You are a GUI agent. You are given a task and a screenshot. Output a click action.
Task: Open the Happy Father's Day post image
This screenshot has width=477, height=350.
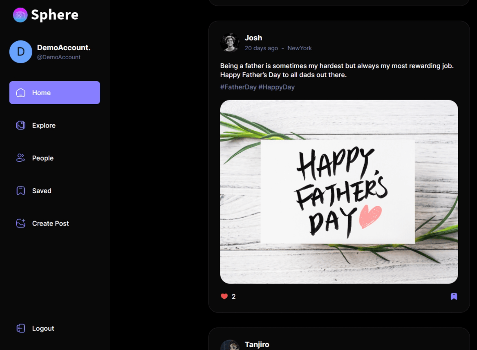tap(339, 192)
